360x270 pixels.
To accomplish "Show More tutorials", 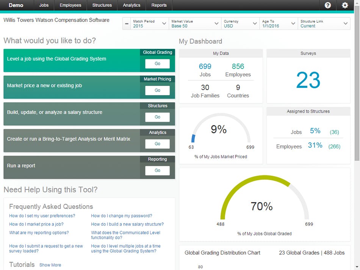I will [50, 265].
